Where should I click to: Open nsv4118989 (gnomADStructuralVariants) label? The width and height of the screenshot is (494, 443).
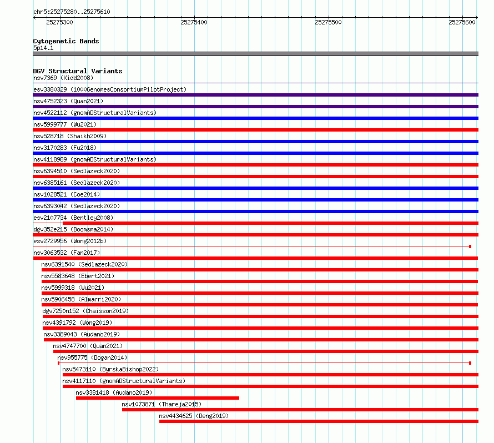[95, 159]
